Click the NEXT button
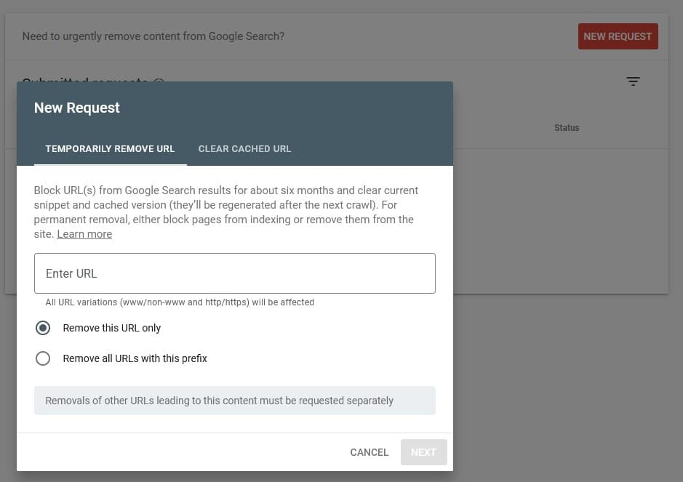Image resolution: width=683 pixels, height=482 pixels. pos(423,452)
